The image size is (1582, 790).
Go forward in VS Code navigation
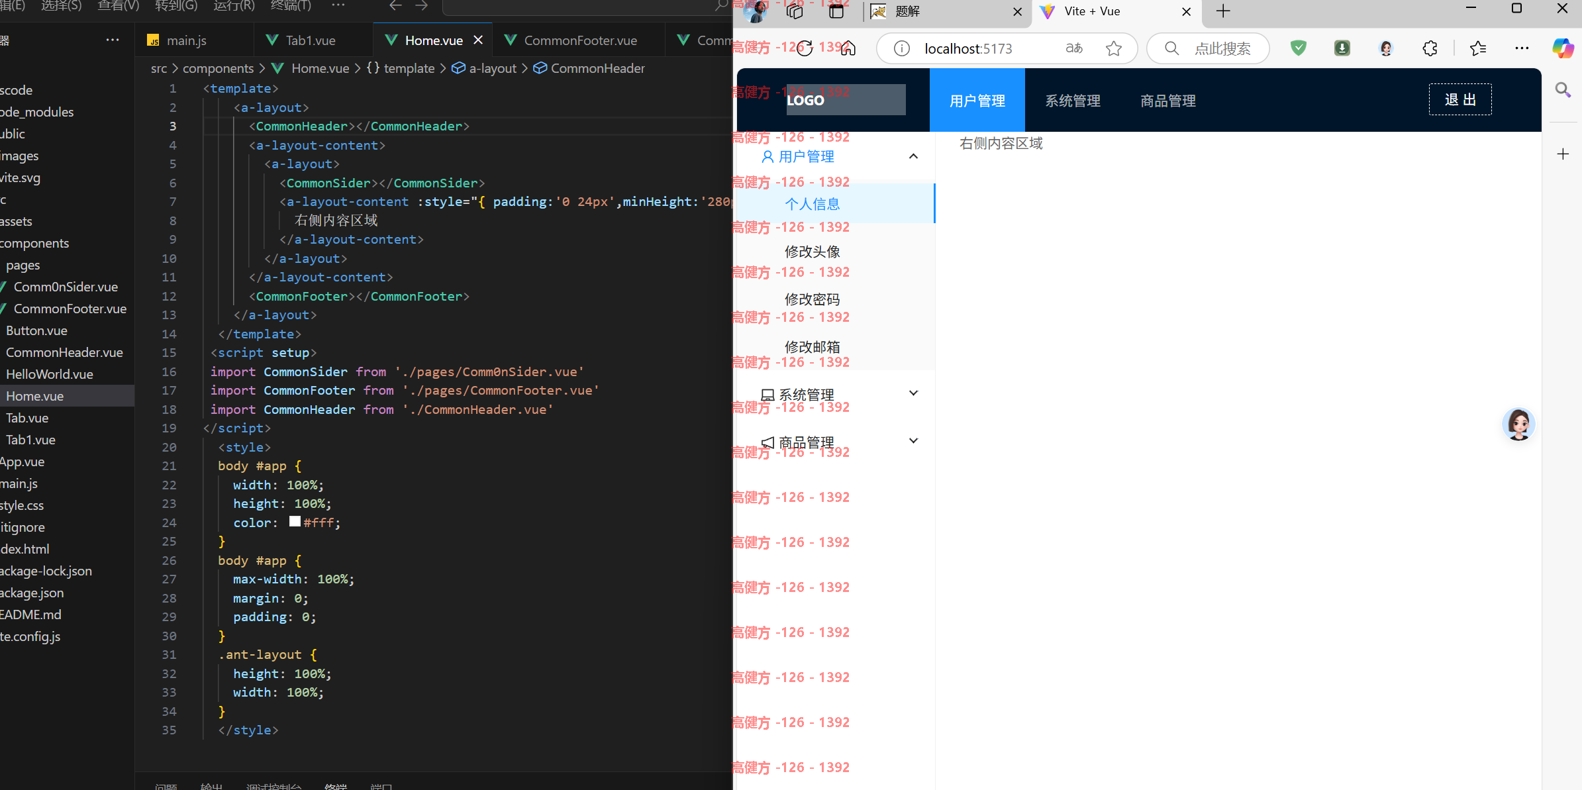[x=422, y=6]
